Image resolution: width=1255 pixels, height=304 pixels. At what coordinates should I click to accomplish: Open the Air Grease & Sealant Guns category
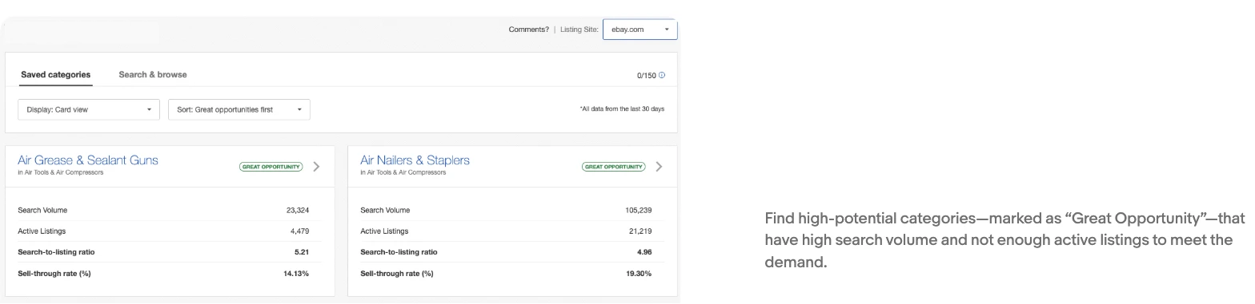coord(88,160)
